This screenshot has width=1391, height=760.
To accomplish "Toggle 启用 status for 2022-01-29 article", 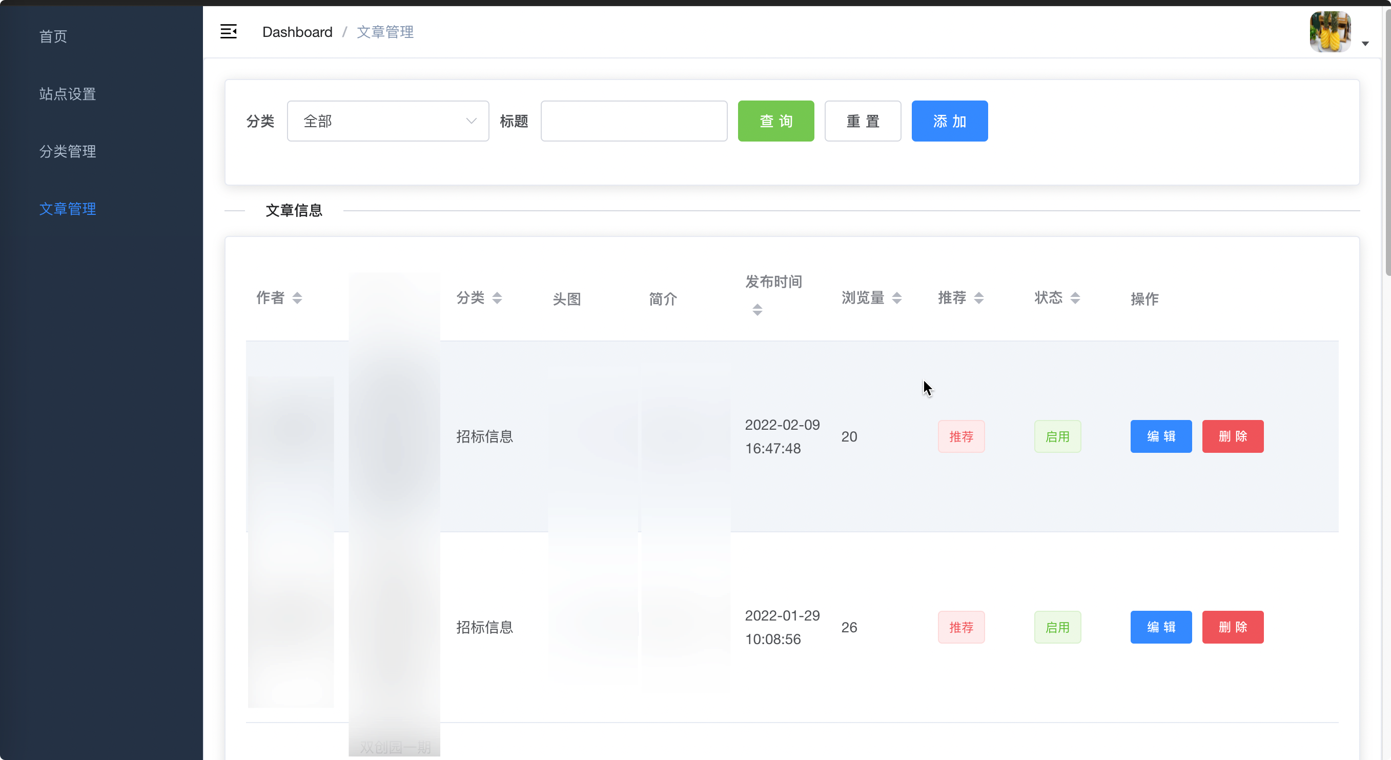I will point(1057,627).
